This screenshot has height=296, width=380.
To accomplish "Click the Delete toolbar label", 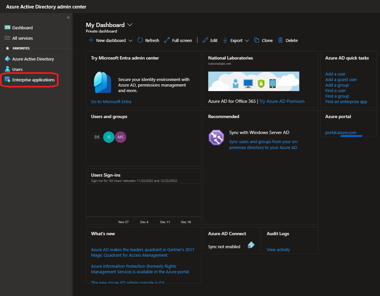I will 292,40.
